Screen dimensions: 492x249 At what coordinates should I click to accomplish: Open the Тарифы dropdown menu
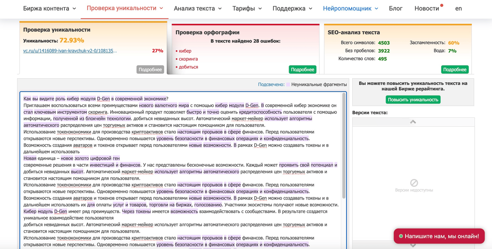(246, 8)
